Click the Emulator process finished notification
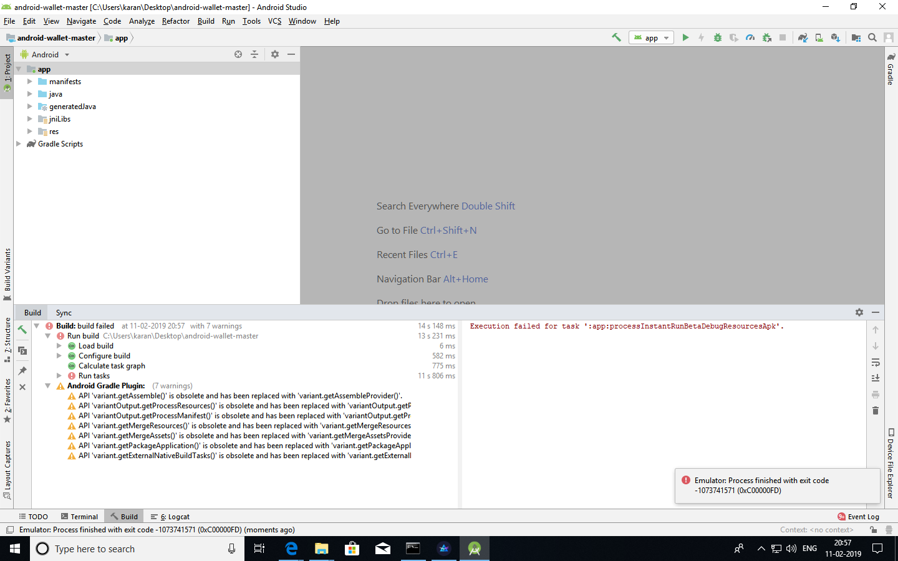 pos(777,486)
